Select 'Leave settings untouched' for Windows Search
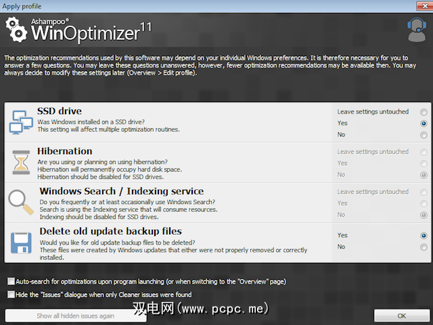The width and height of the screenshot is (433, 325). [424, 192]
